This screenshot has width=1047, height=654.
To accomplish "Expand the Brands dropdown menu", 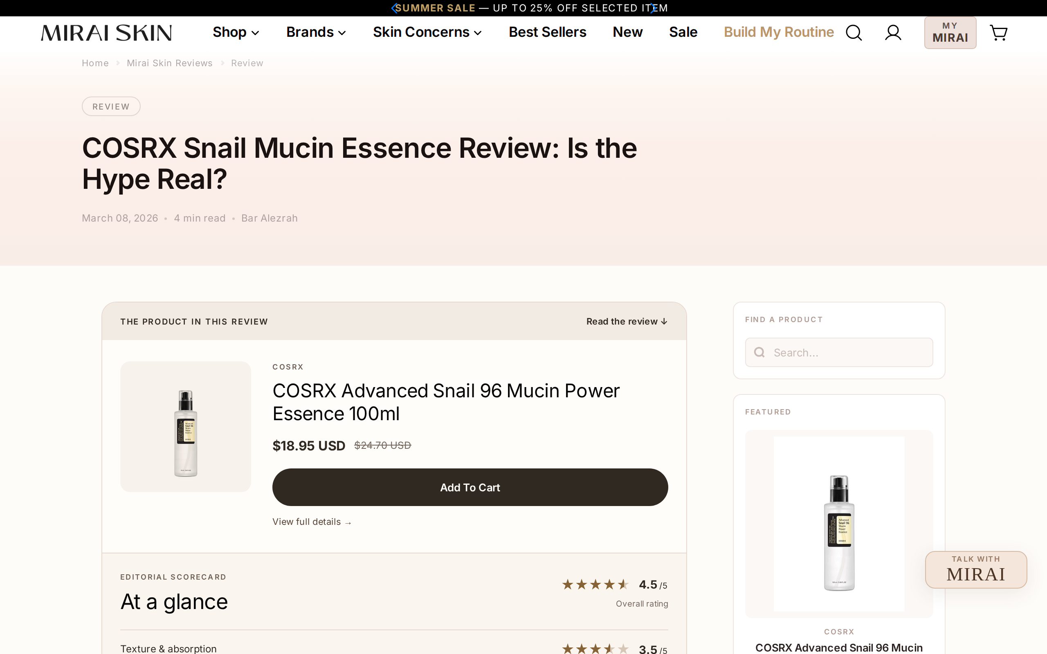I will (316, 32).
